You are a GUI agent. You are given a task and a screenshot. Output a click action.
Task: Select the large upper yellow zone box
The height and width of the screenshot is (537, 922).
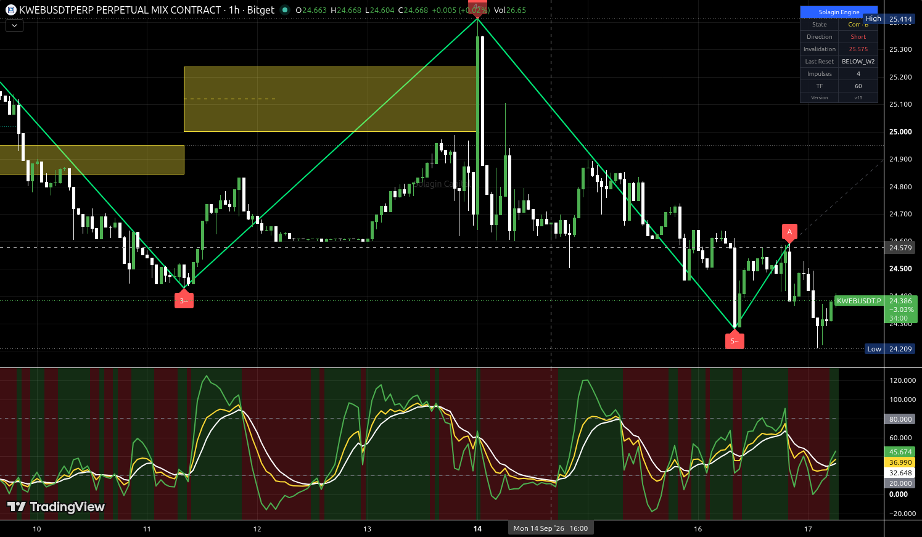(331, 99)
